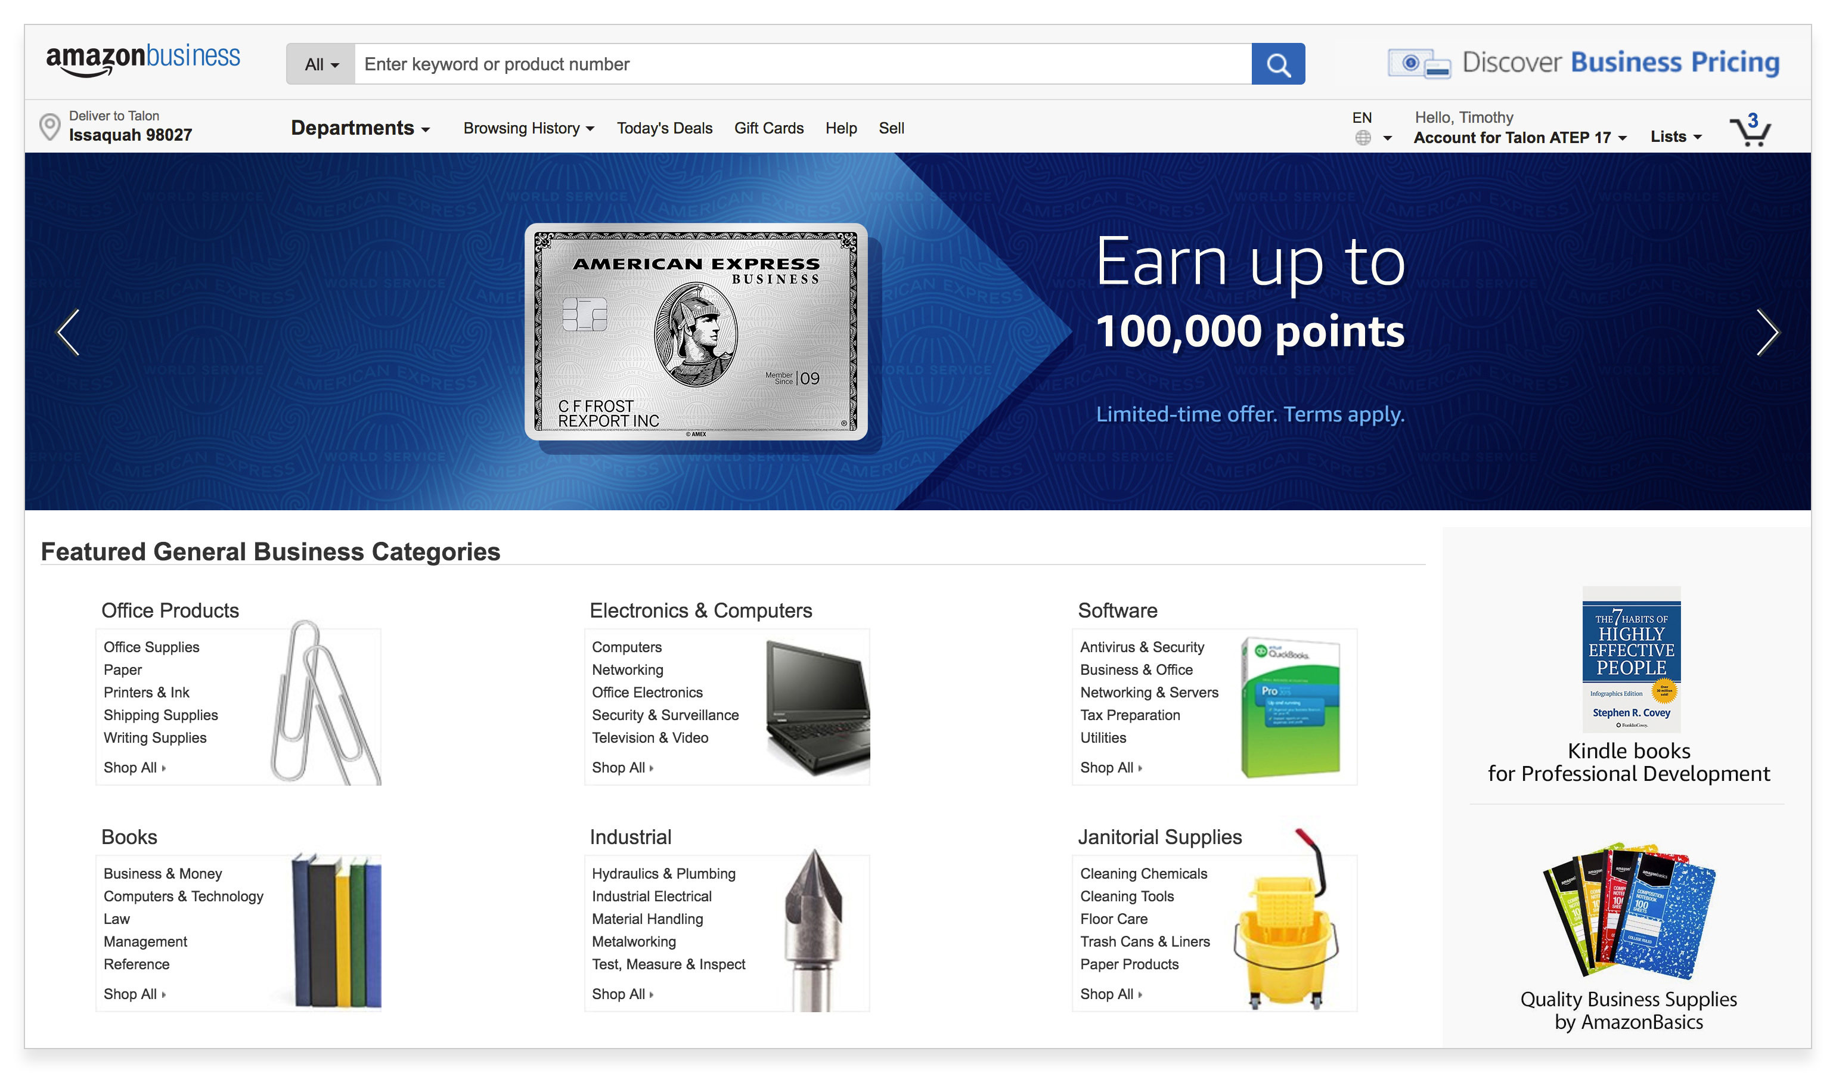Click the Amazon Business logo

[143, 58]
